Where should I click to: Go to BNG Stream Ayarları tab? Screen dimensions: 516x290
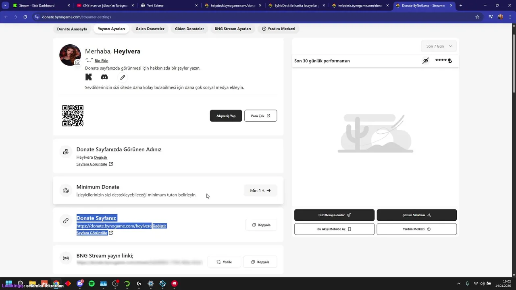click(x=233, y=29)
